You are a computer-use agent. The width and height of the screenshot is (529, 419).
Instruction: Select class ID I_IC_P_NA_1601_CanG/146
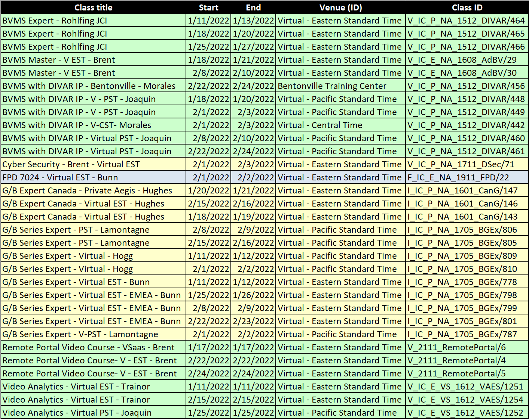[x=467, y=204]
